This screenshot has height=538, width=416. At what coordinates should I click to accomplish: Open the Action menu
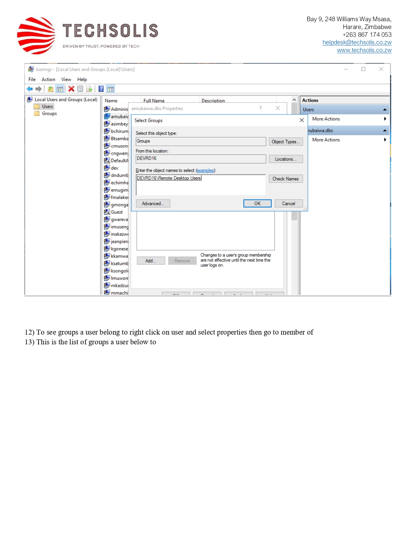[48, 79]
